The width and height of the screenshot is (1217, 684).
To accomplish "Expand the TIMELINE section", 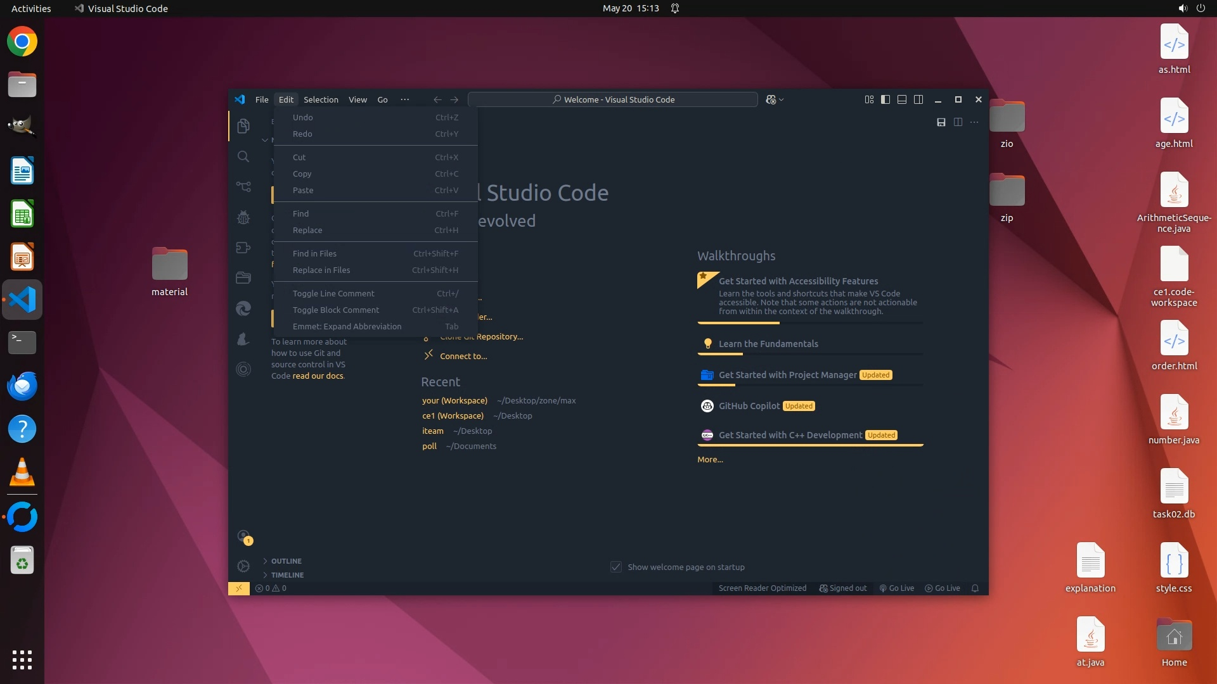I will coord(287,575).
